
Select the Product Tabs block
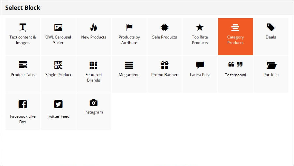pos(23,74)
